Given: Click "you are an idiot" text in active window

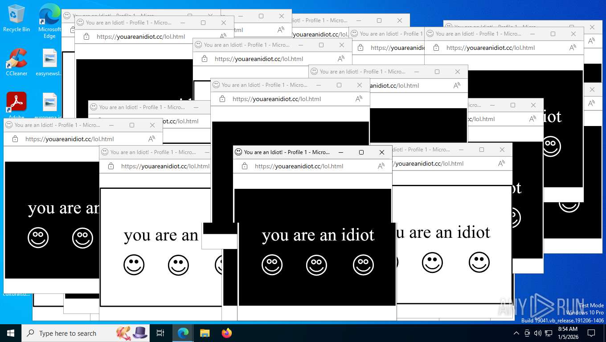Looking at the screenshot, I should pos(318,235).
